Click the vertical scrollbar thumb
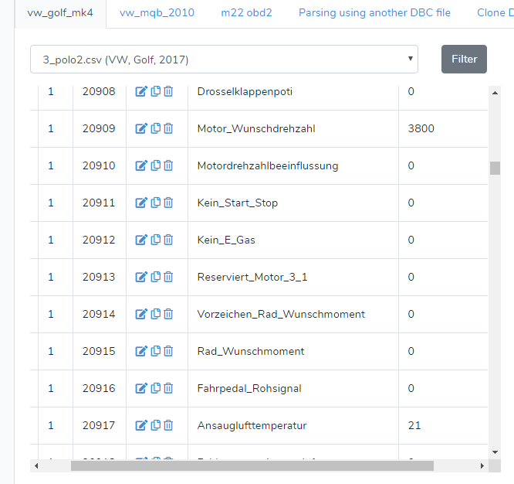Viewport: 514px width, 484px height. point(495,168)
